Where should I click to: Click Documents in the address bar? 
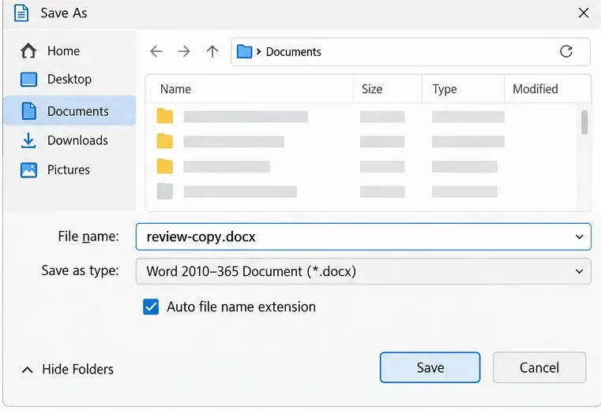pos(294,52)
